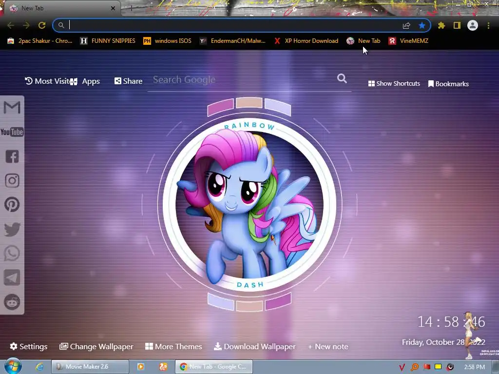Open More Themes
Viewport: 499px width, 374px height.
[173, 346]
